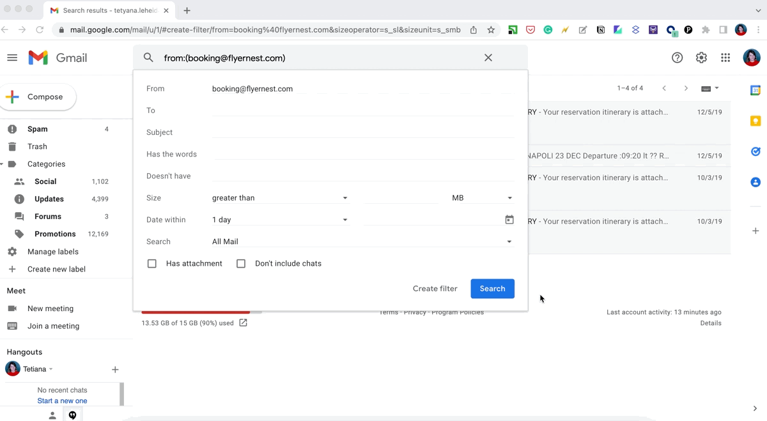Open the Google apps grid
The height and width of the screenshot is (421, 767).
pos(725,57)
